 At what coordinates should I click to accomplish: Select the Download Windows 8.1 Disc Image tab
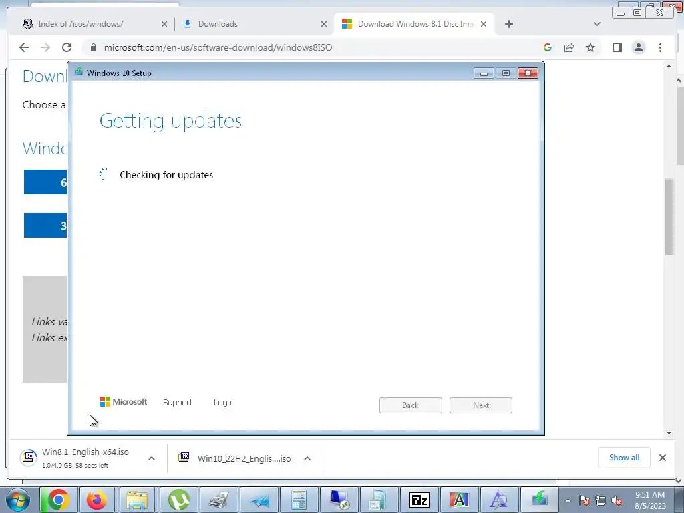413,24
